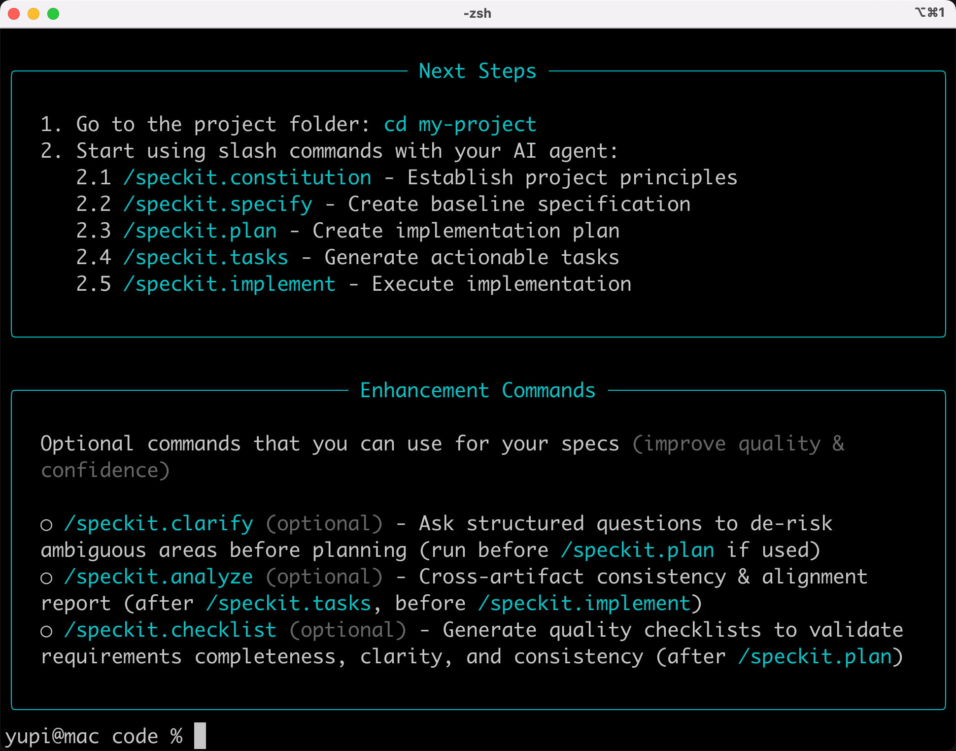
Task: Click the bullet circle before /speckit.clarify
Action: [x=46, y=525]
